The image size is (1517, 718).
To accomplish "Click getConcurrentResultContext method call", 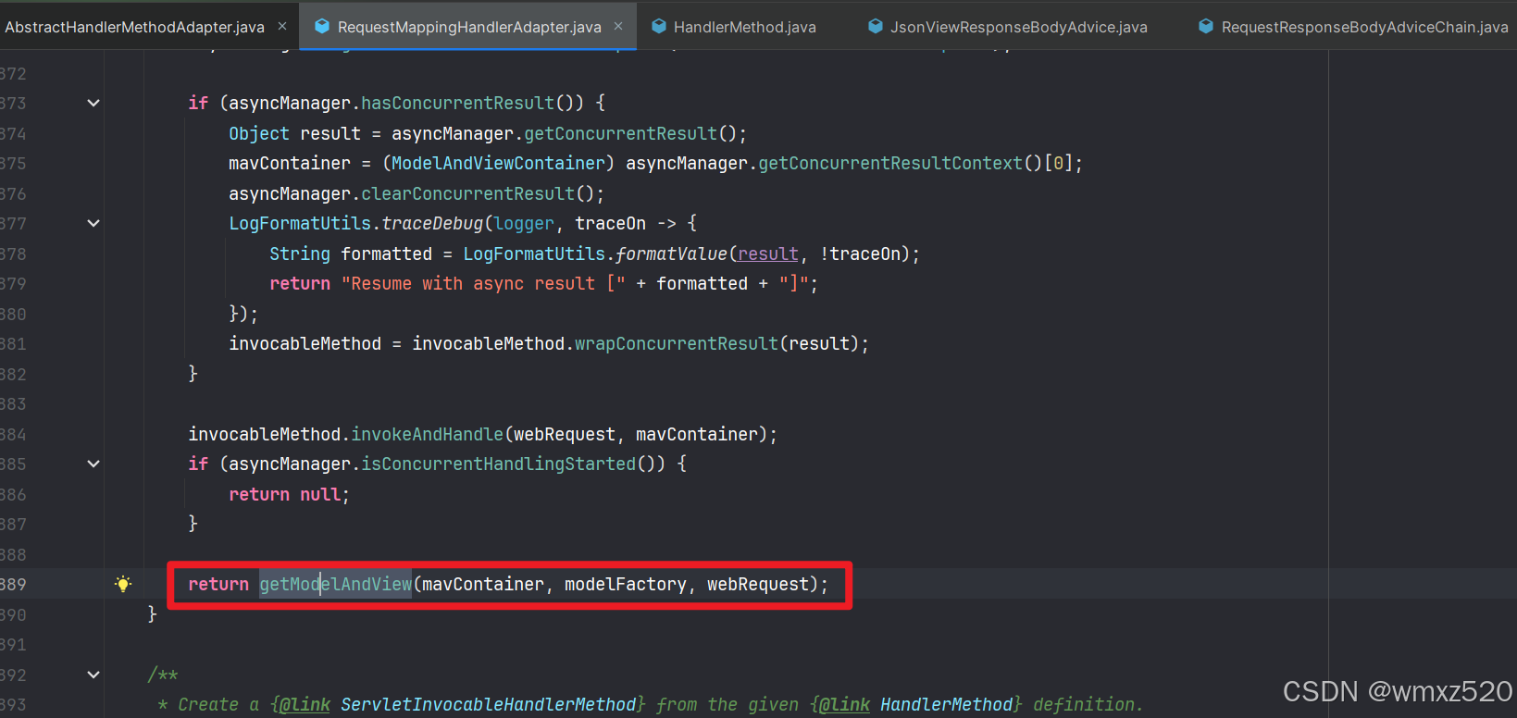I will 890,163.
